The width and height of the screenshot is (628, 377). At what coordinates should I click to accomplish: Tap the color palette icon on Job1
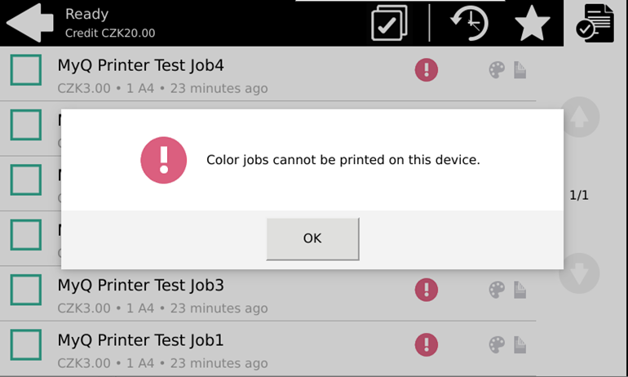(497, 345)
